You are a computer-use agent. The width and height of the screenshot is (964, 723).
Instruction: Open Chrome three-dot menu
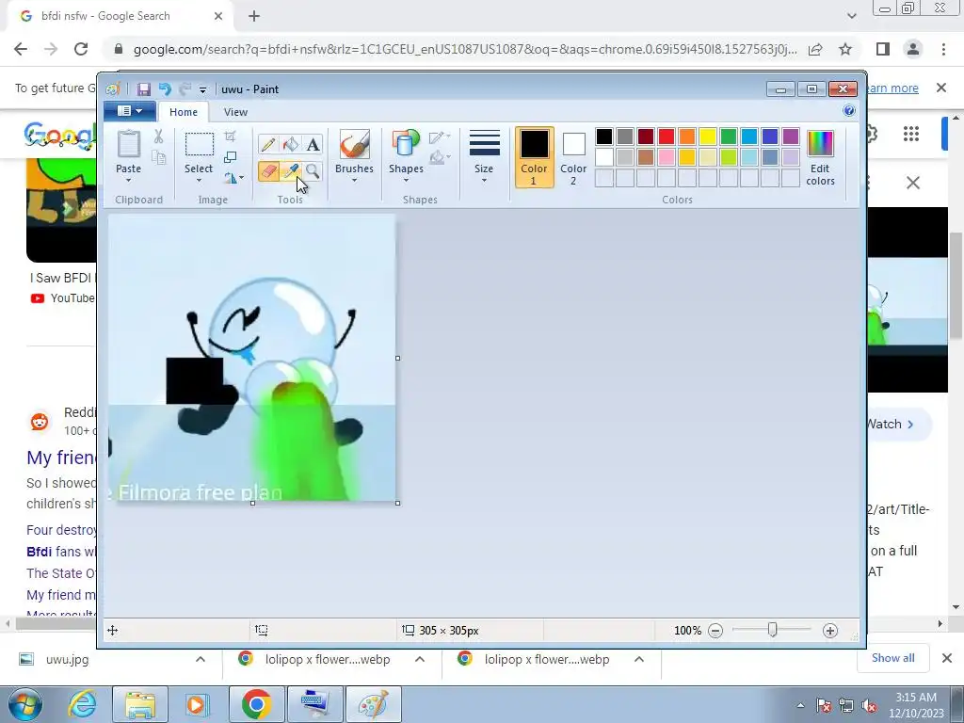(943, 49)
